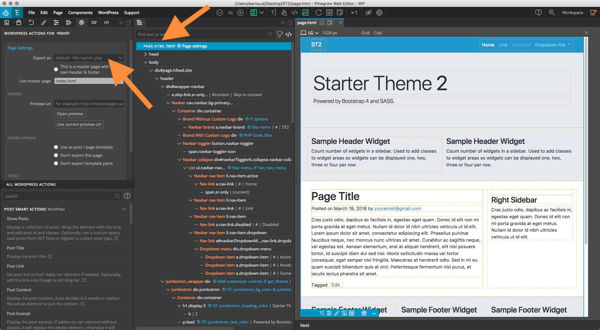Collapse the header node in the tree
The height and width of the screenshot is (330, 600).
pos(157,78)
